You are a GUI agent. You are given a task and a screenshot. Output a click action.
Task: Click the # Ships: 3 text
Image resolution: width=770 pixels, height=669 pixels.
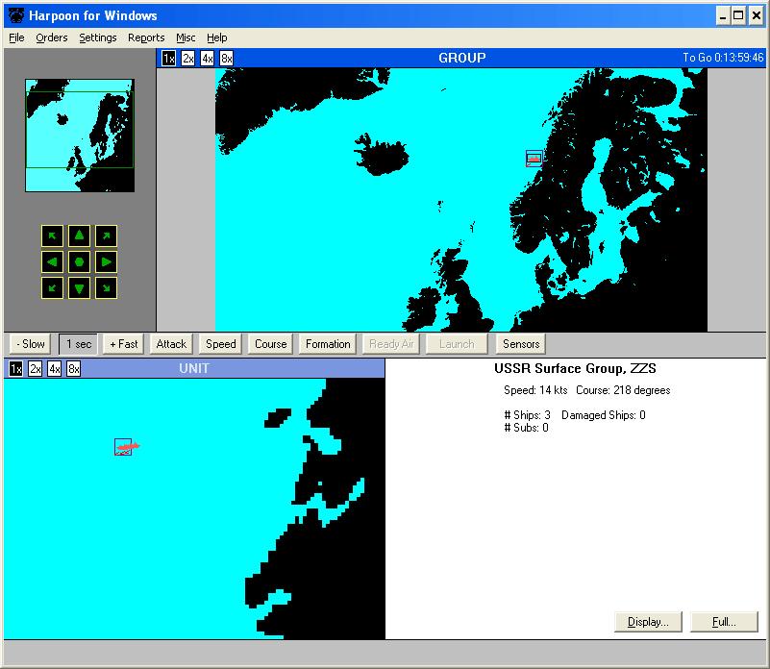[x=527, y=415]
